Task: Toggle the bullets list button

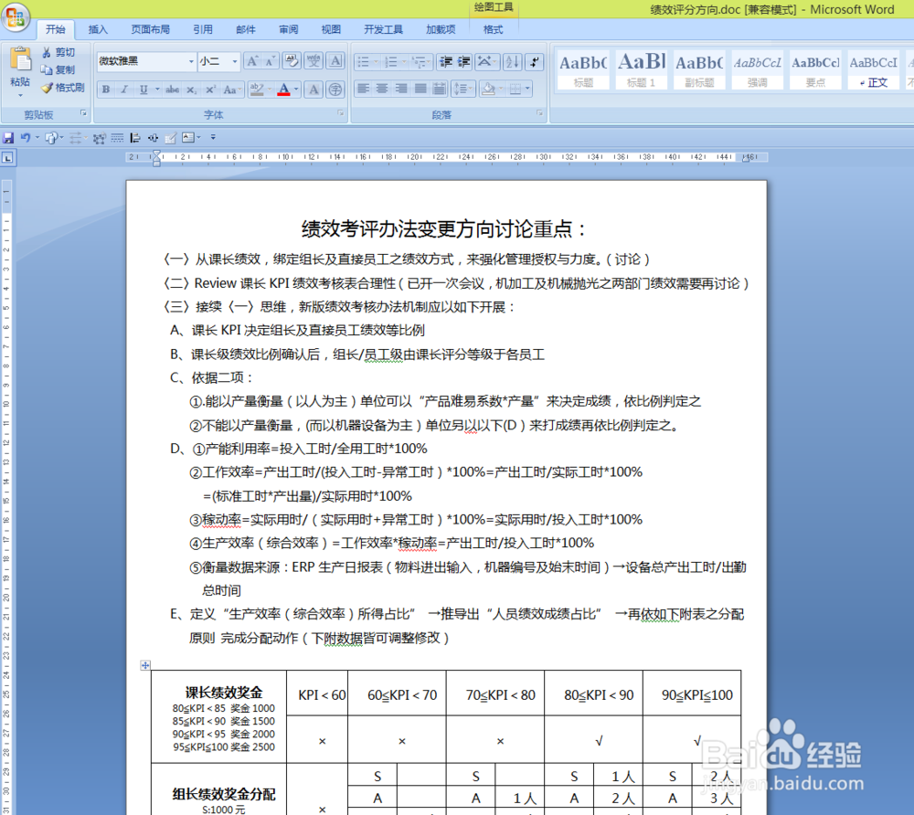Action: click(363, 61)
